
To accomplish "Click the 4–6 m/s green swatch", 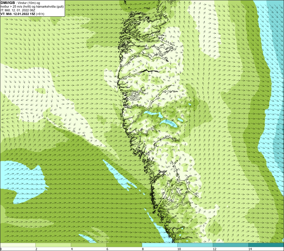I will [89, 245].
